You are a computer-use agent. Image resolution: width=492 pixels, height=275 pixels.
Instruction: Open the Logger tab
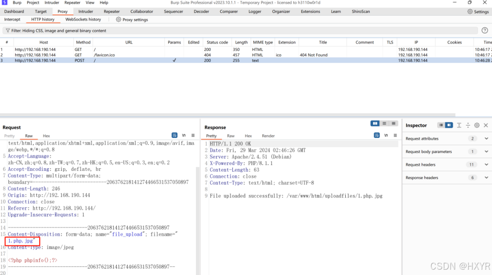(x=255, y=11)
